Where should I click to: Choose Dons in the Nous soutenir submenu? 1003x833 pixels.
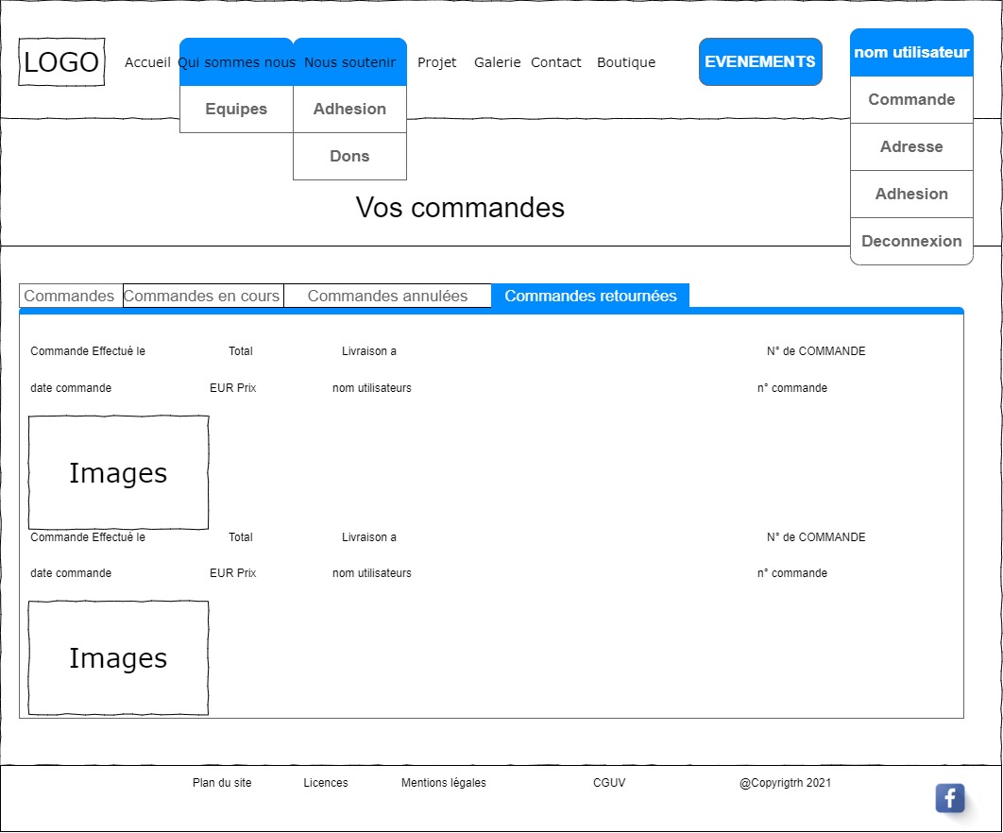[x=349, y=157]
